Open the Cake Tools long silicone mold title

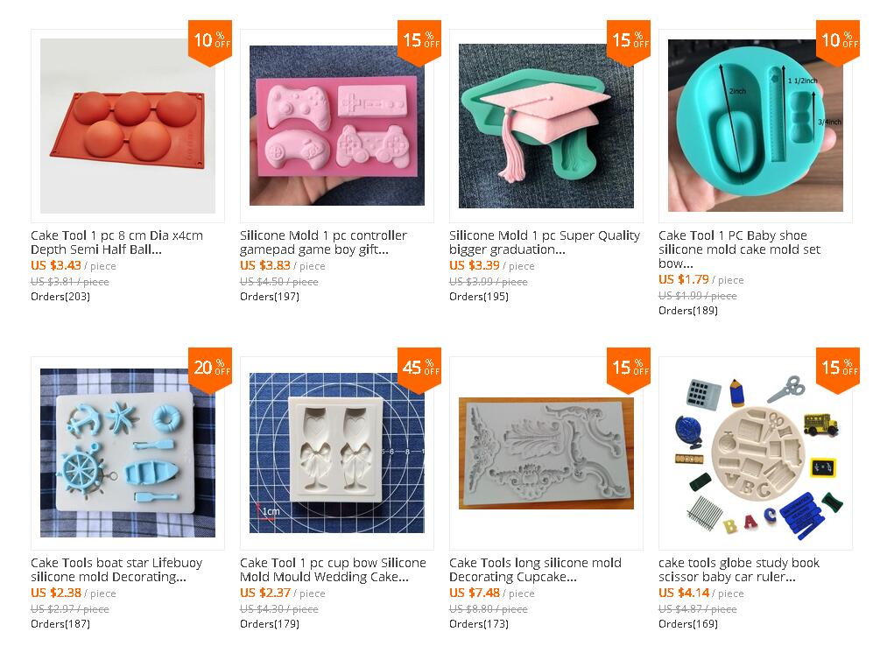(535, 570)
